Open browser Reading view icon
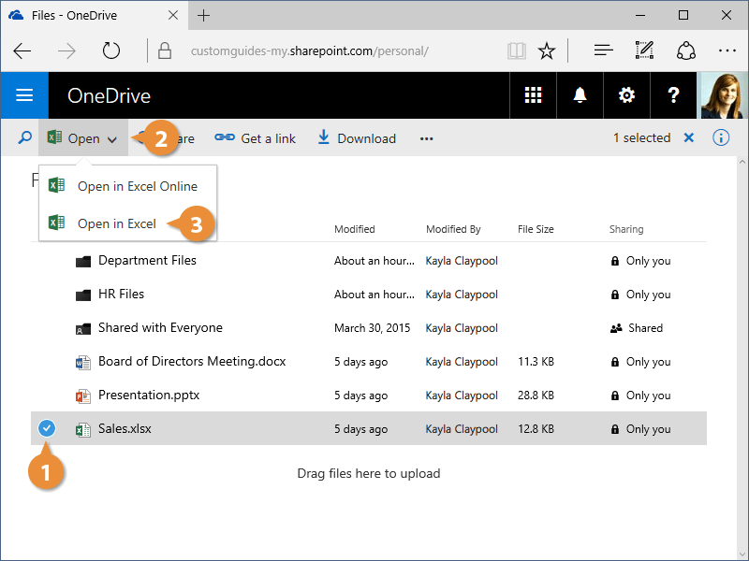Image resolution: width=749 pixels, height=561 pixels. point(517,50)
